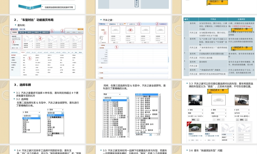Expand the 选择车型 dropdown in the middle slot

coord(218,116)
